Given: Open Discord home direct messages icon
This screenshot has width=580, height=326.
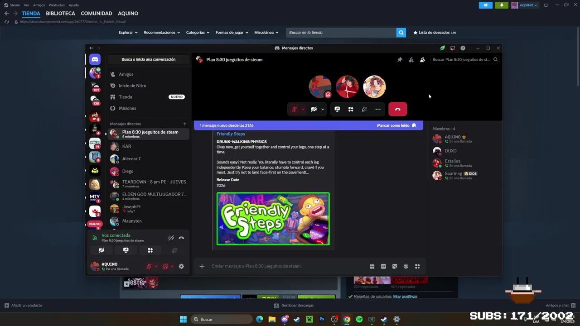Looking at the screenshot, I should (95, 59).
